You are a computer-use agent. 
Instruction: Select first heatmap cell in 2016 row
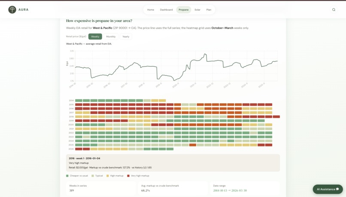79,108
